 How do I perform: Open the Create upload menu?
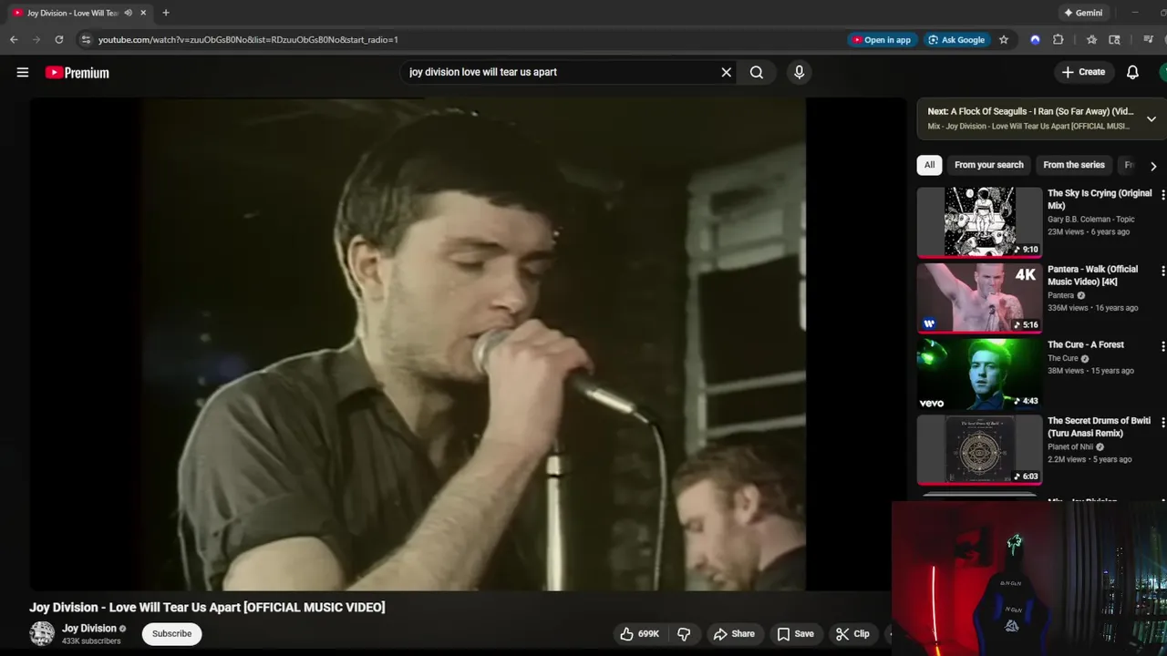(x=1083, y=72)
